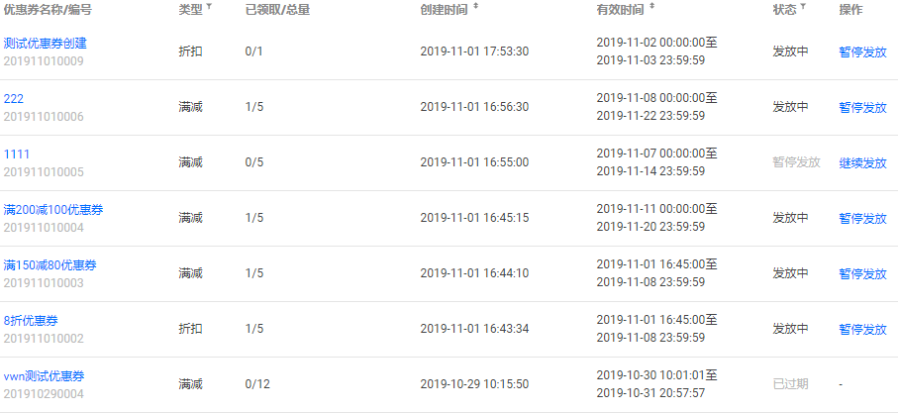Pause issuing 满200减100优惠券

(x=862, y=218)
